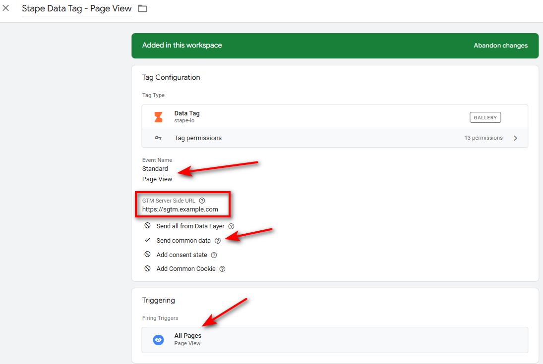Click the blue eye Page View trigger icon
This screenshot has height=364, width=543.
point(158,340)
